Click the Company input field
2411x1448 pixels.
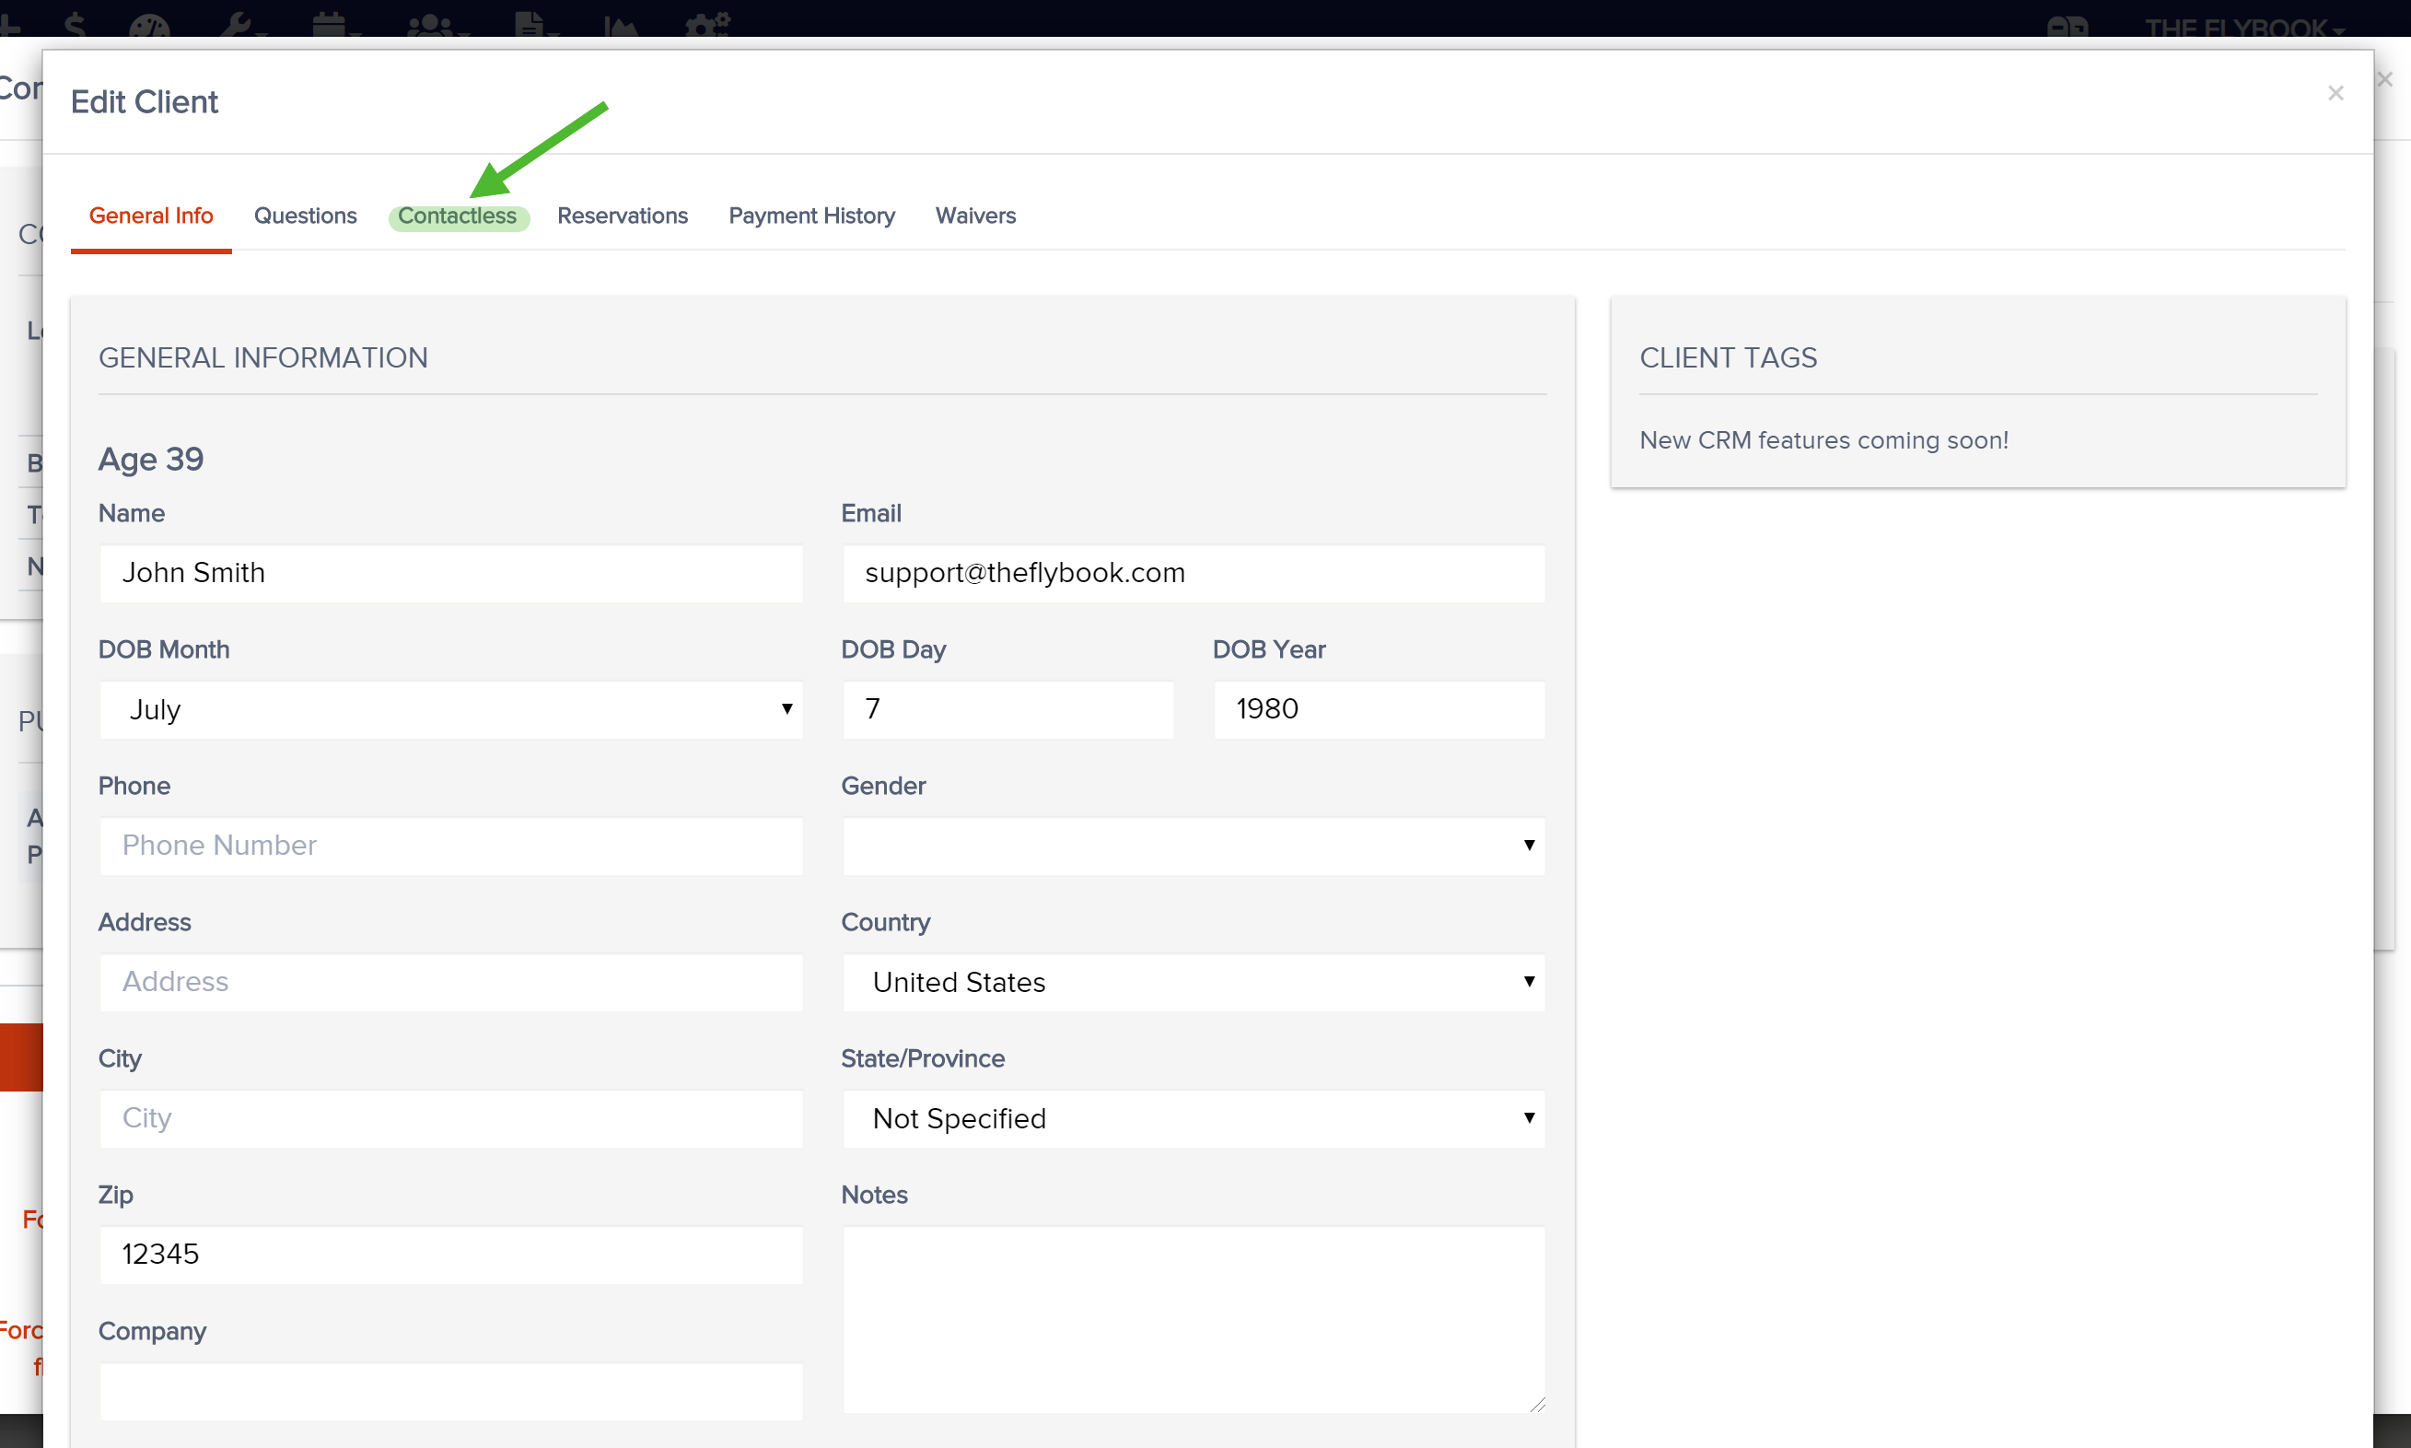click(x=451, y=1392)
